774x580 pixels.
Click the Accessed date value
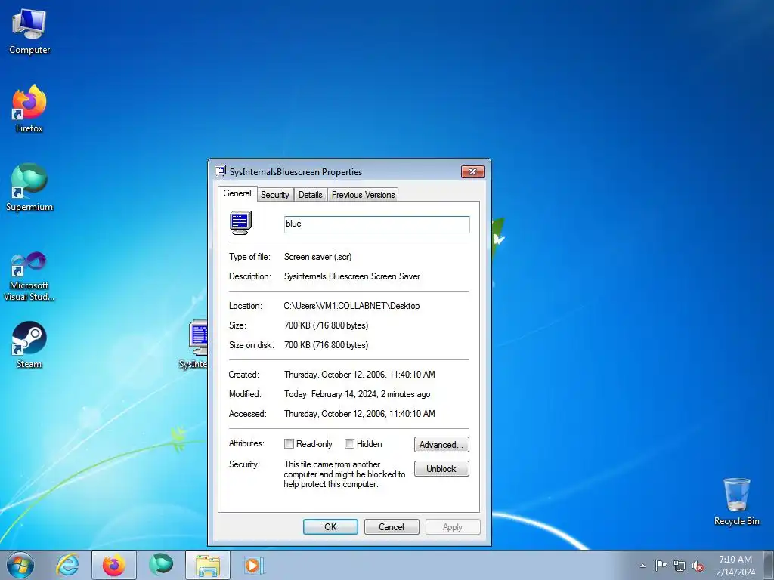coord(359,414)
